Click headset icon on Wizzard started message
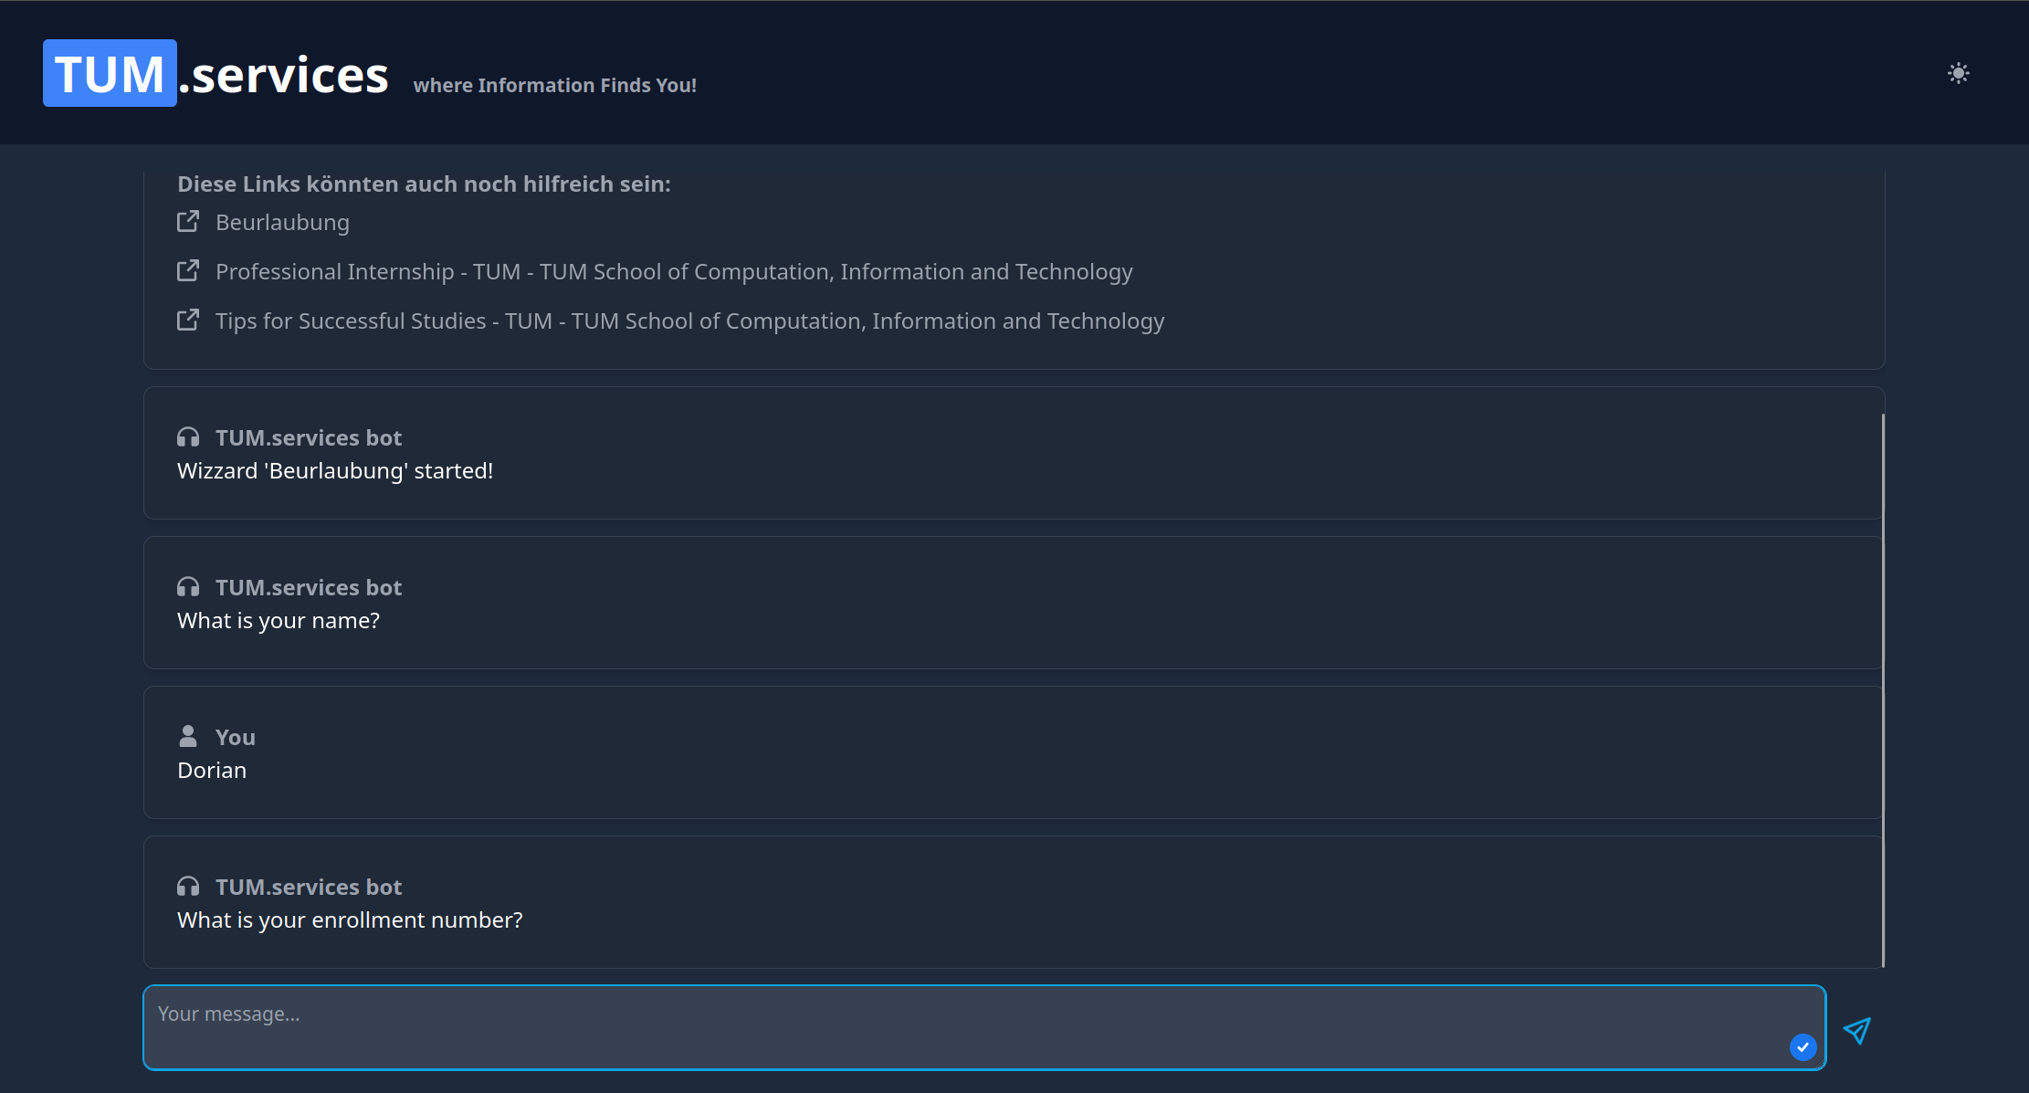This screenshot has width=2029, height=1093. click(x=188, y=437)
